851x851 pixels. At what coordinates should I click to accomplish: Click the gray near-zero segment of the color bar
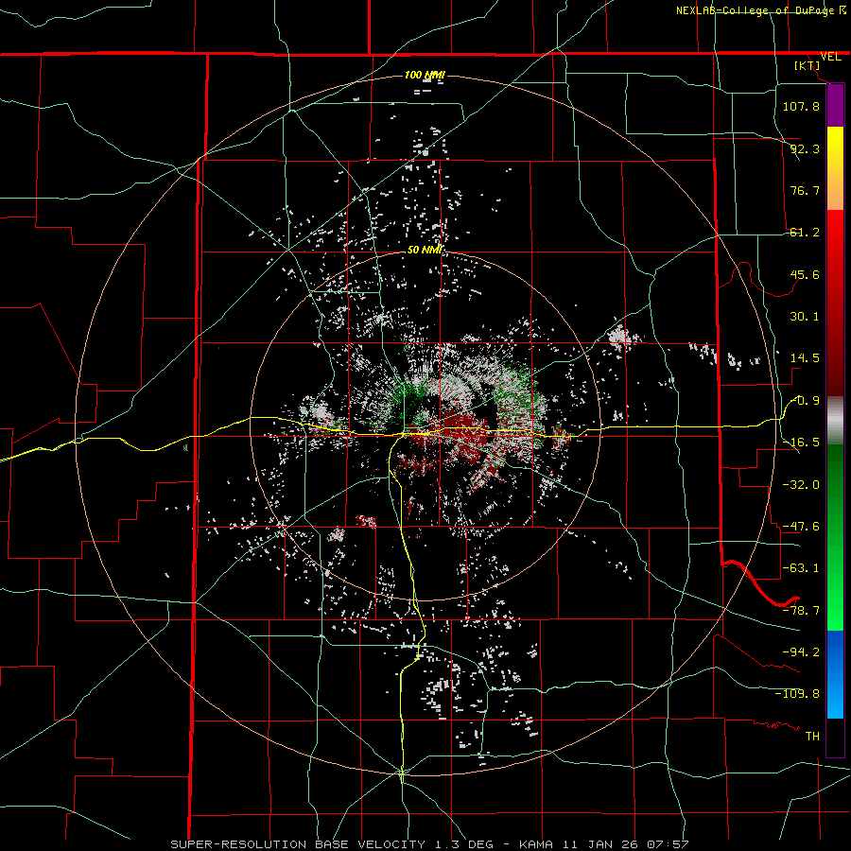point(835,421)
